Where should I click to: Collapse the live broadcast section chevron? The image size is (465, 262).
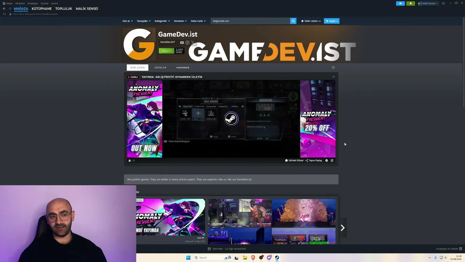point(333,77)
